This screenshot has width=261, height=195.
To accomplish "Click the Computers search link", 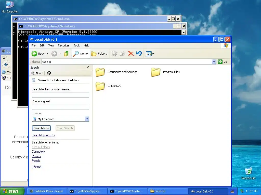I will click(38, 152).
